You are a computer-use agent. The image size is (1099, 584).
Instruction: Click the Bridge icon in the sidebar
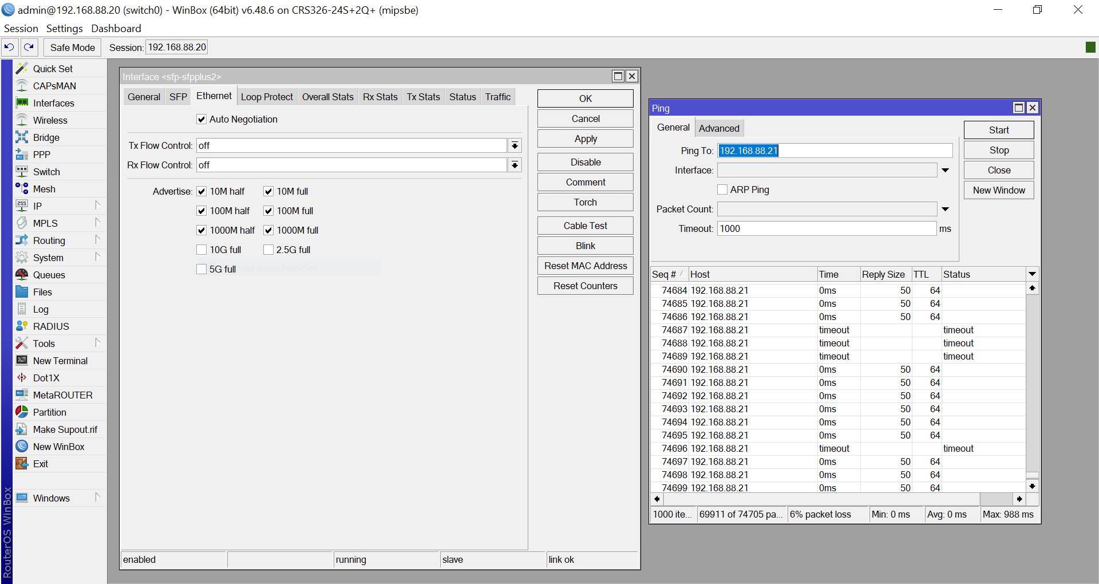22,137
